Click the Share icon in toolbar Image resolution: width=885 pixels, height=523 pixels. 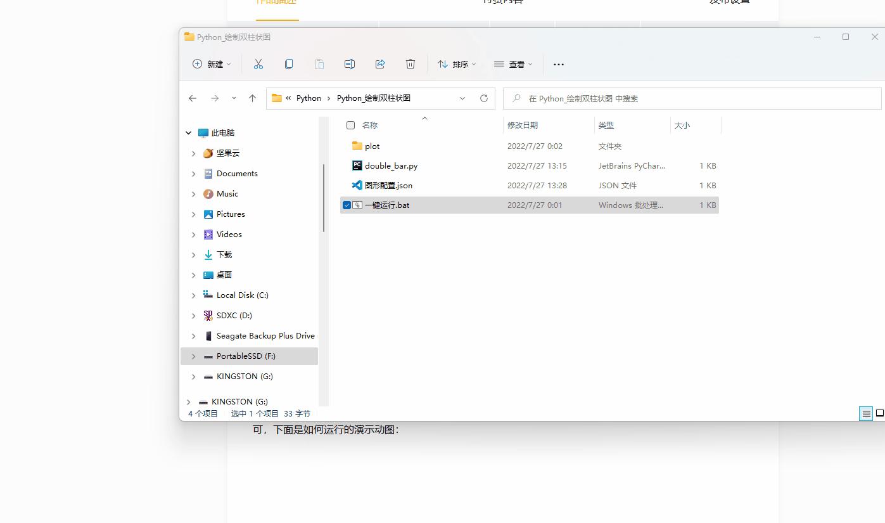380,64
